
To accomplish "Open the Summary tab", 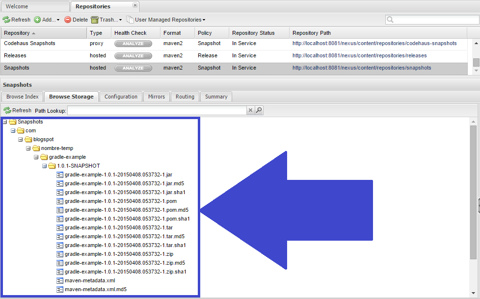I will pos(216,97).
